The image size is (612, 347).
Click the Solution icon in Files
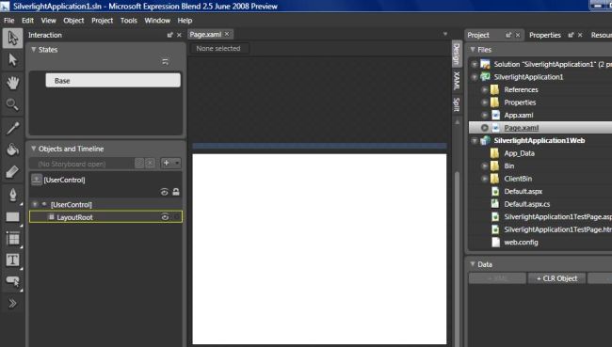click(x=485, y=64)
